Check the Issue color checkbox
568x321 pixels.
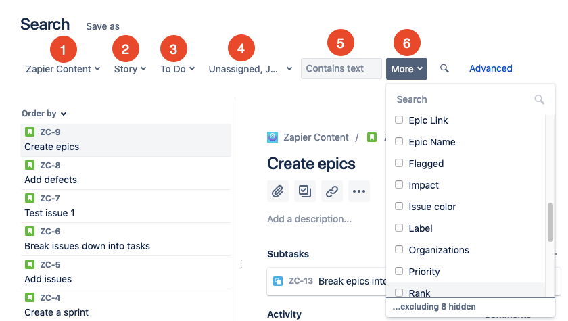tap(399, 206)
